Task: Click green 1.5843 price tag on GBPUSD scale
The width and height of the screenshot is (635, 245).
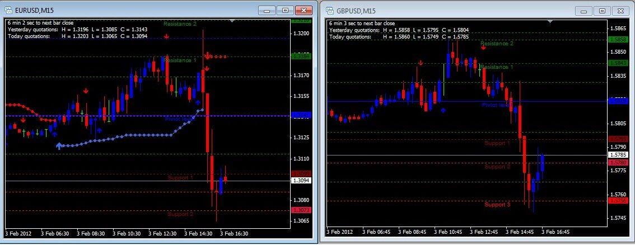Action: [618, 63]
